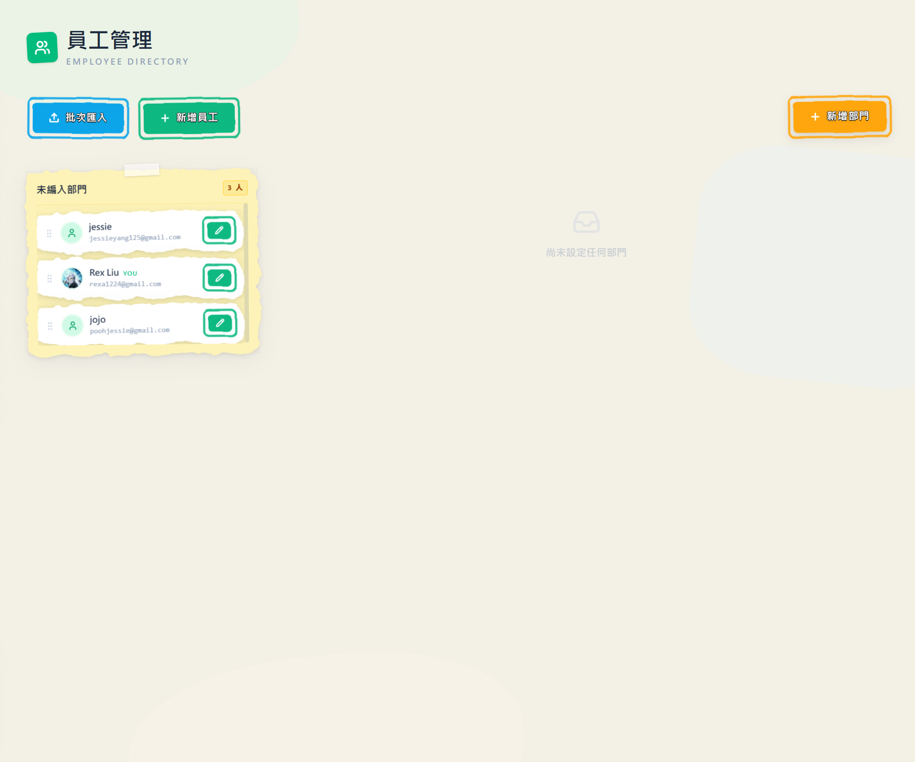Add a new employee via 新增員工

point(189,118)
